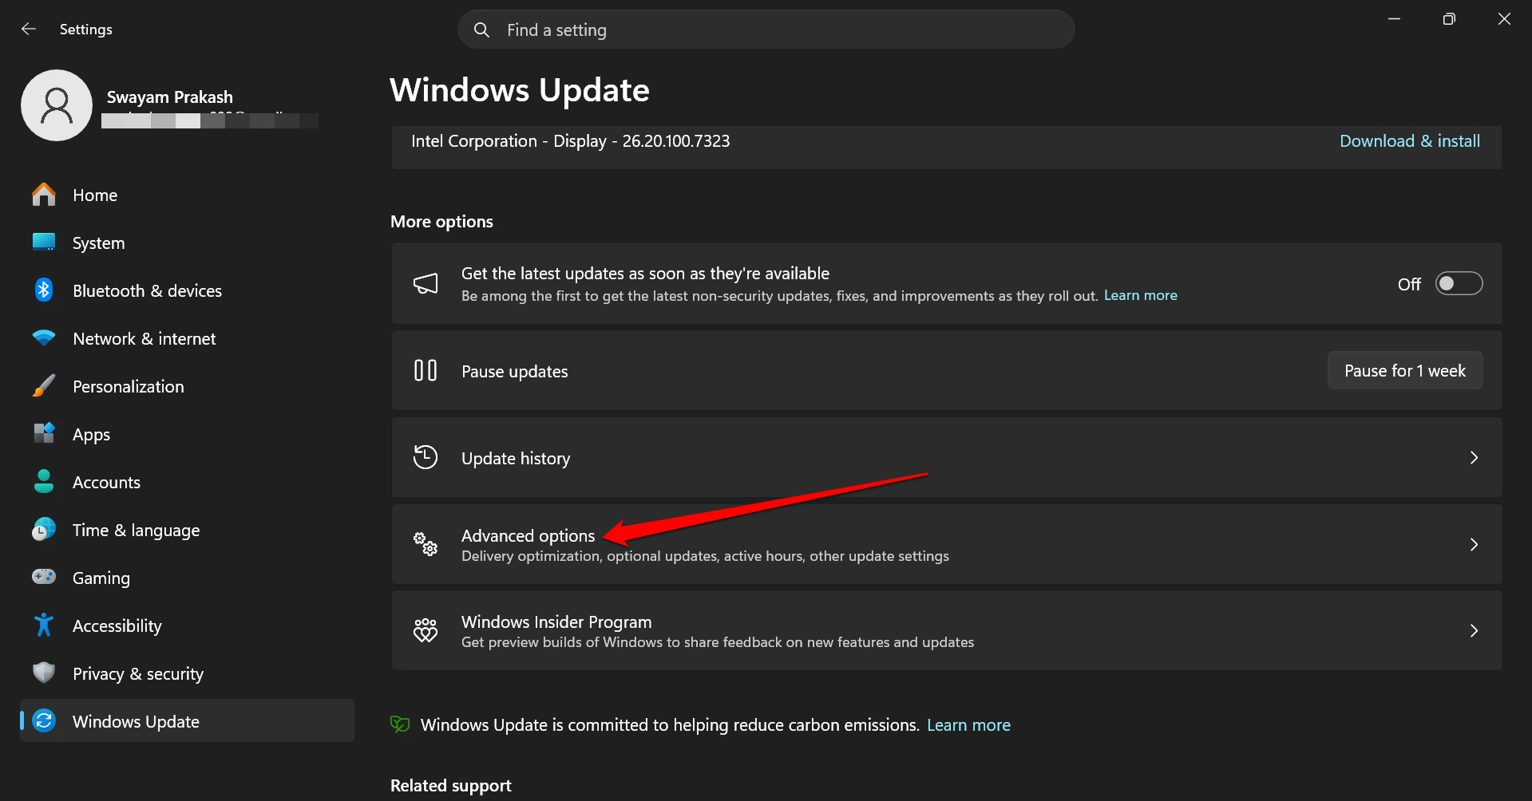Click the Swayam Prakash profile avatar
This screenshot has width=1532, height=801.
[56, 105]
